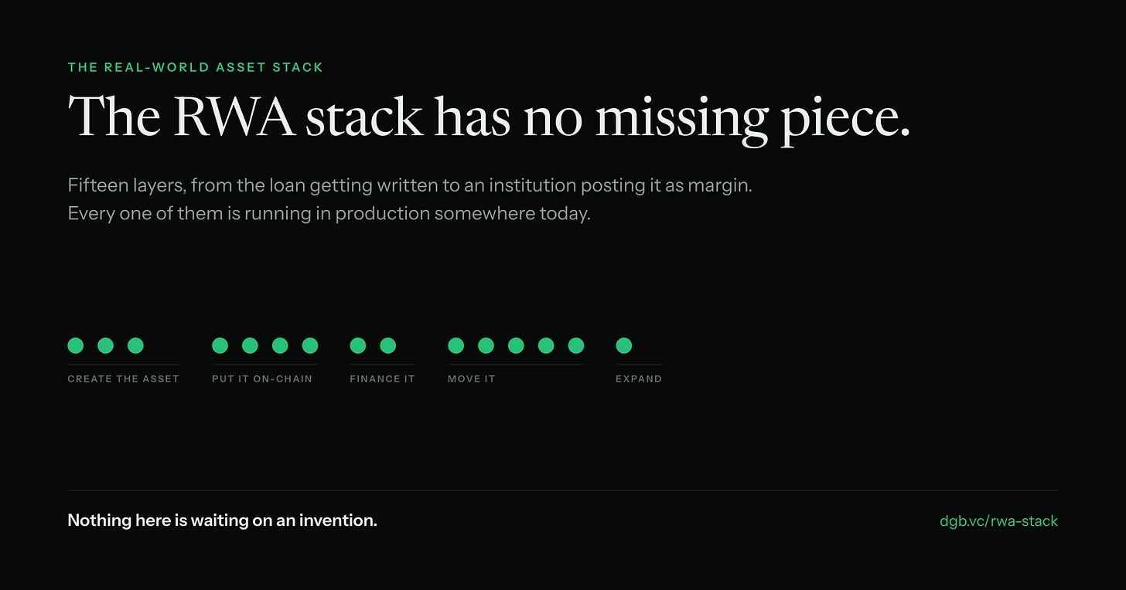Image resolution: width=1126 pixels, height=590 pixels.
Task: Select the first dot above Put It On-Chain
Action: point(220,345)
